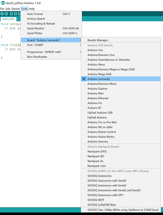Pick the Arduino BT board

coord(121,108)
